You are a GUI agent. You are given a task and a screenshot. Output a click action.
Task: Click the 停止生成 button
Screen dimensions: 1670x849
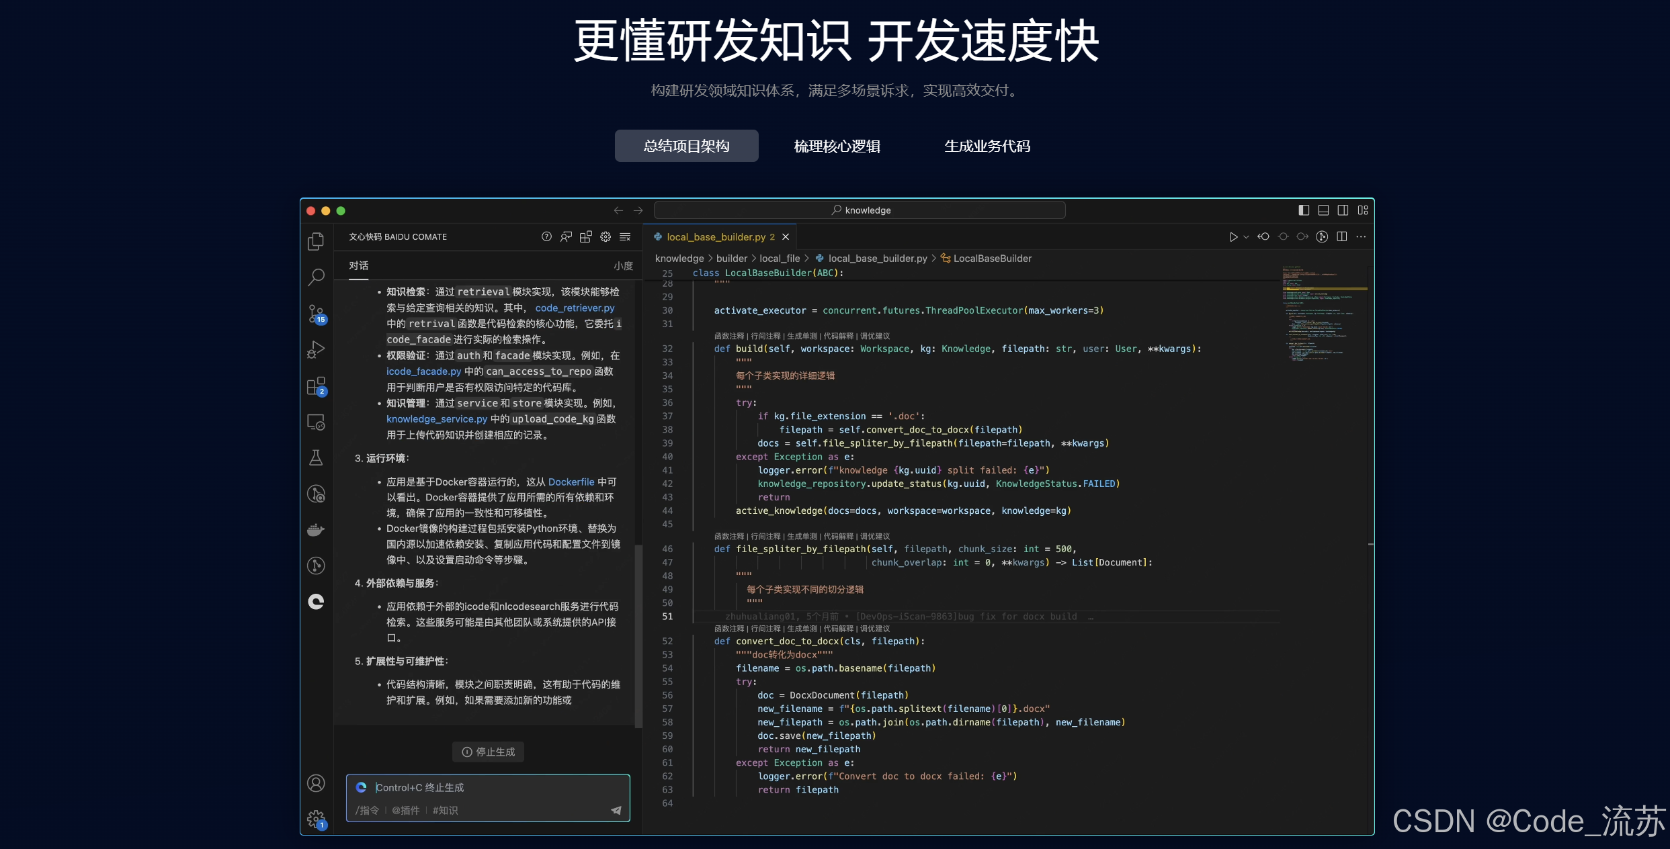click(x=488, y=752)
